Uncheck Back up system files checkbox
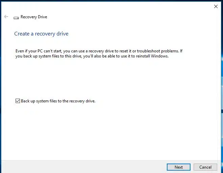This screenshot has height=173, width=223. (18, 101)
